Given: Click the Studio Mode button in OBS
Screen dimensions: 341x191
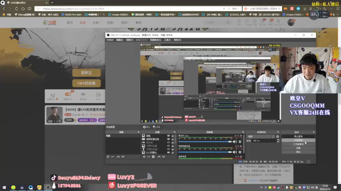Looking at the screenshot, I should pos(298,144).
